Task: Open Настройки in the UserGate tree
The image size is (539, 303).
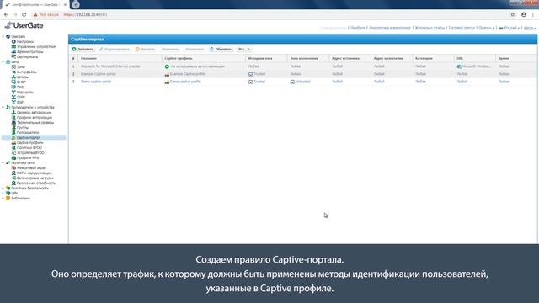Action: [25, 41]
